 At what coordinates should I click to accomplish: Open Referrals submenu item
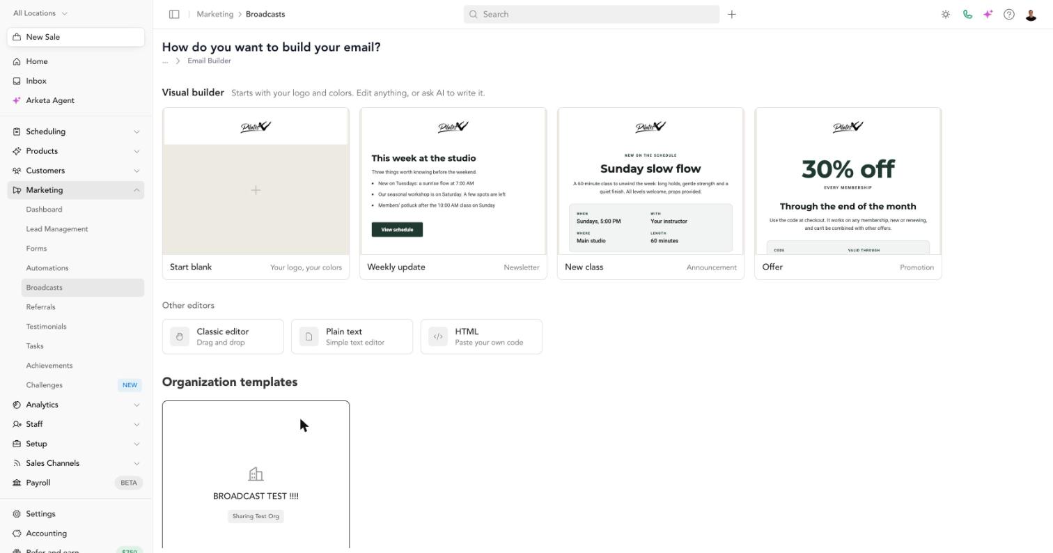click(83, 307)
